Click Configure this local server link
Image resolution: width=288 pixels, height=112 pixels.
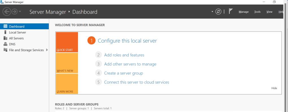coord(127,41)
